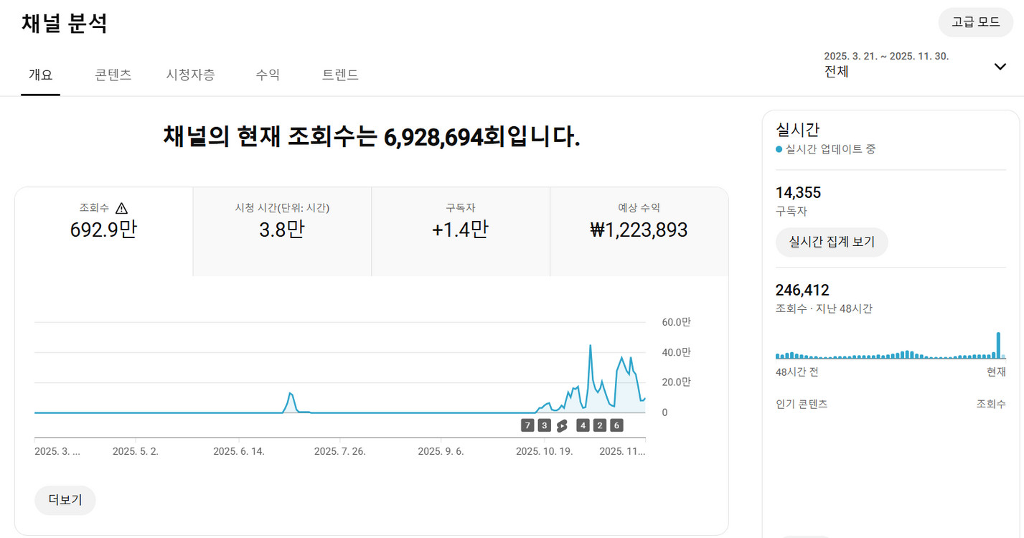This screenshot has height=538, width=1024.
Task: Open the 트렌드 tab
Action: click(x=342, y=75)
